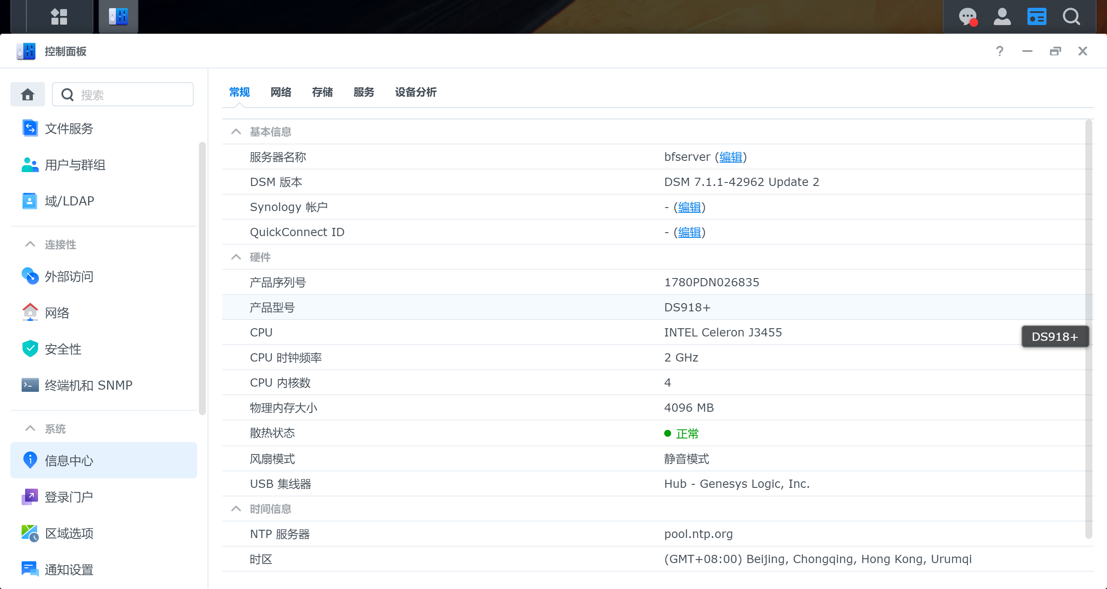
Task: Open 区域选项 regional options icon
Action: 30,533
